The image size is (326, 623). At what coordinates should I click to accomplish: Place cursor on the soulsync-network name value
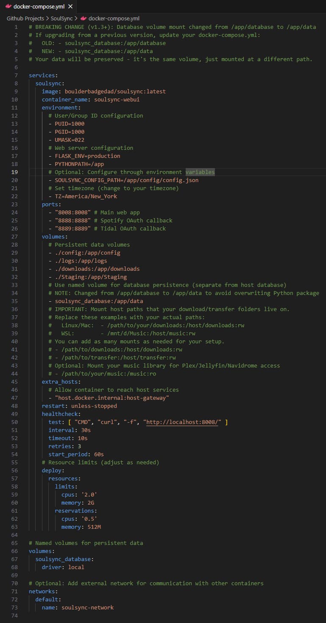point(87,607)
